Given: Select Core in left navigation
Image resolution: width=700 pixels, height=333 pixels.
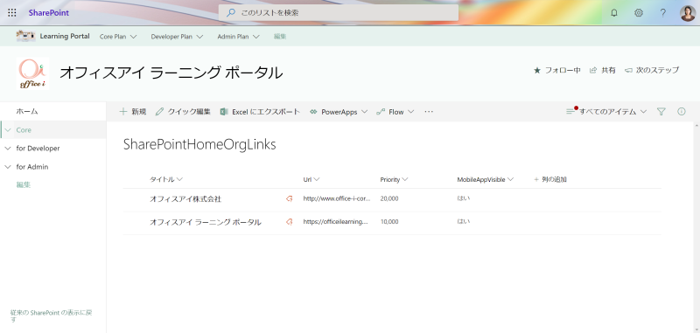Looking at the screenshot, I should click(24, 129).
